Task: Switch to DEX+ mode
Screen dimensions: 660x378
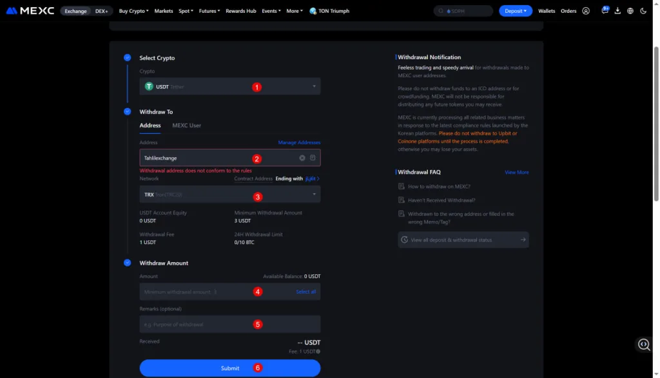Action: [101, 11]
